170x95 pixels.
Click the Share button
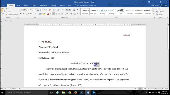(x=164, y=6)
